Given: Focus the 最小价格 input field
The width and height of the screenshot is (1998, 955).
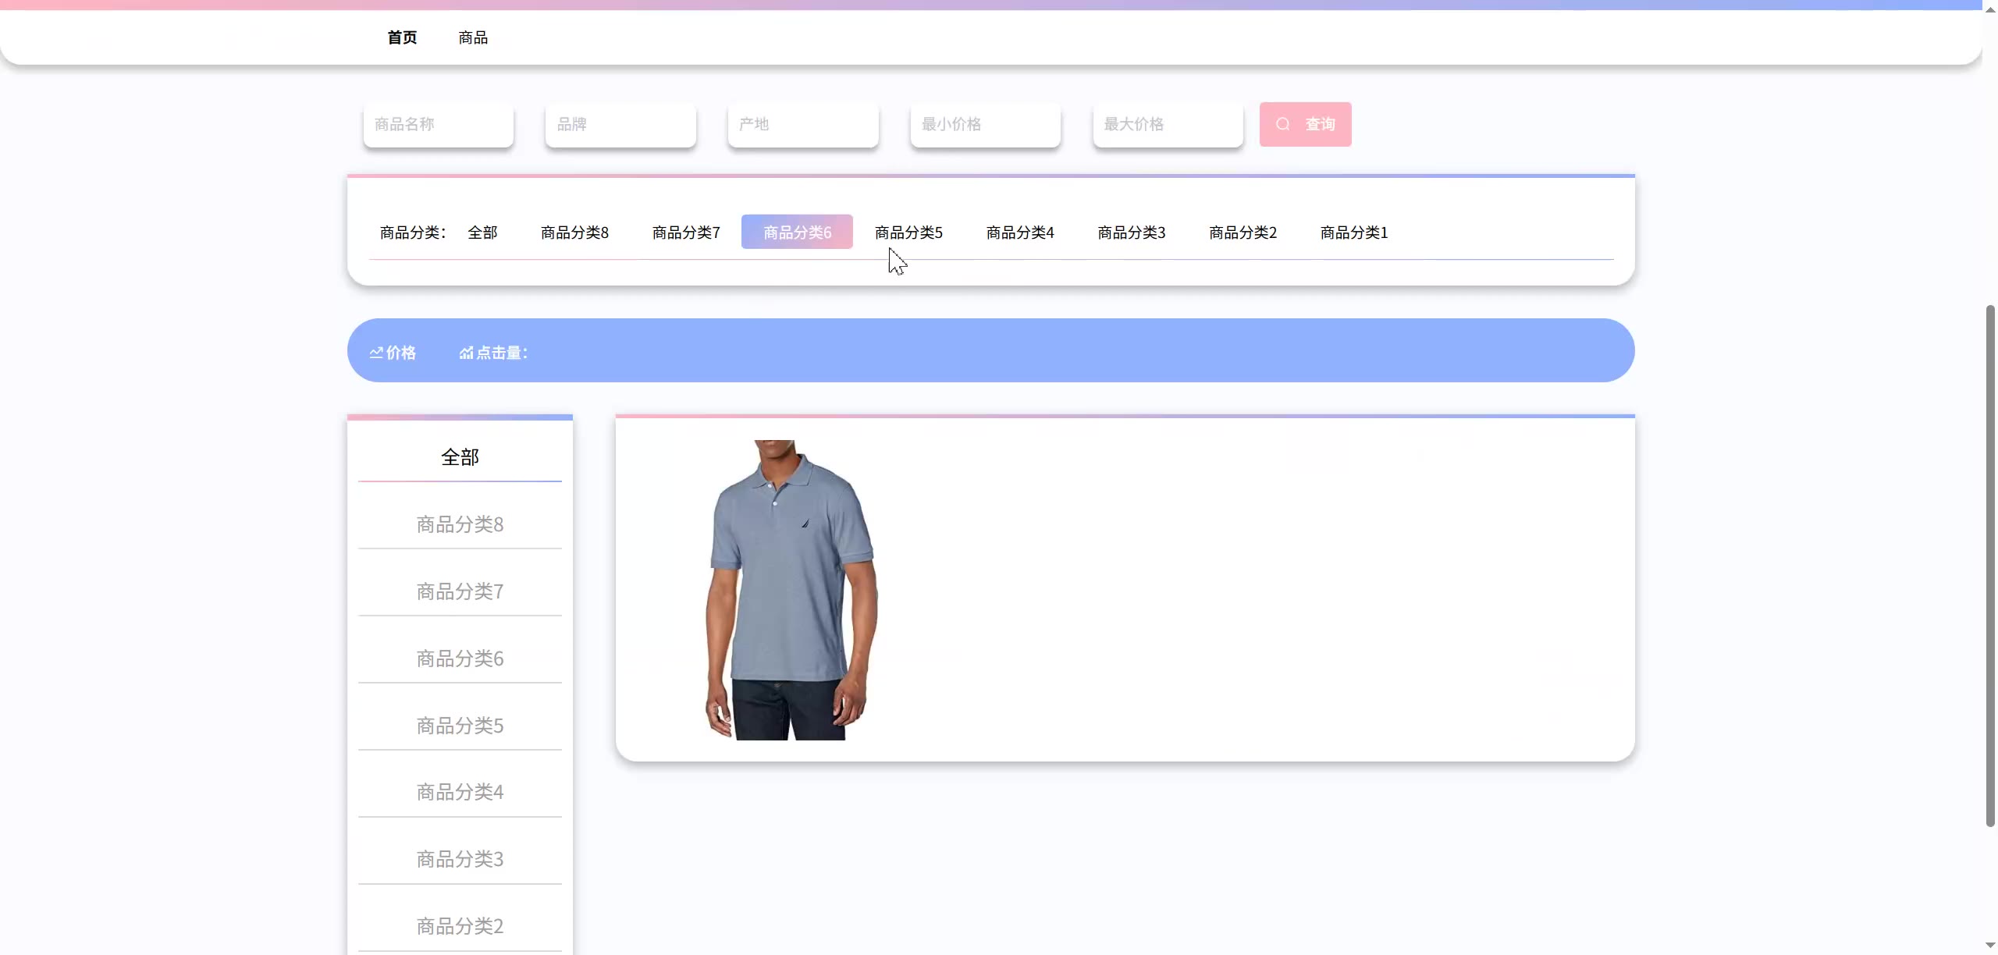Looking at the screenshot, I should click(985, 124).
